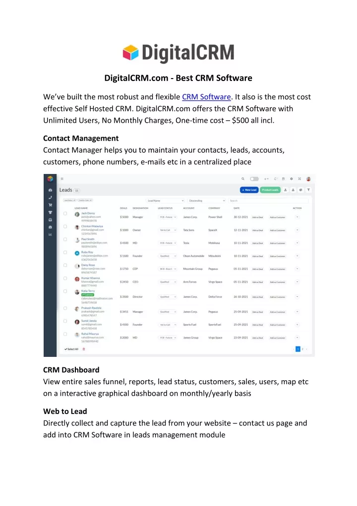Open the Lead Name sort dropdown
This screenshot has width=357, height=506.
165,201
